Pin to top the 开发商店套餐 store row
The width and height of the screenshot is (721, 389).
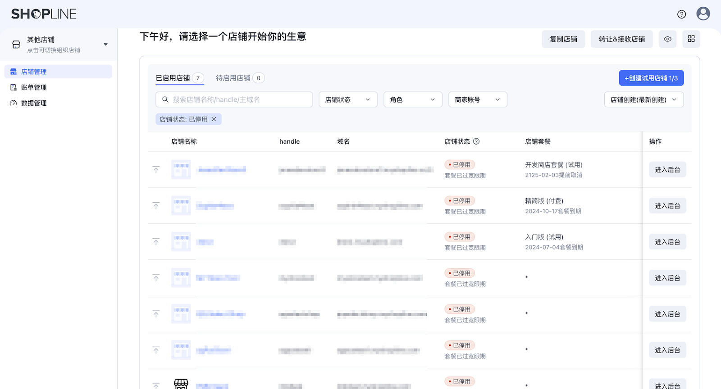pos(156,170)
